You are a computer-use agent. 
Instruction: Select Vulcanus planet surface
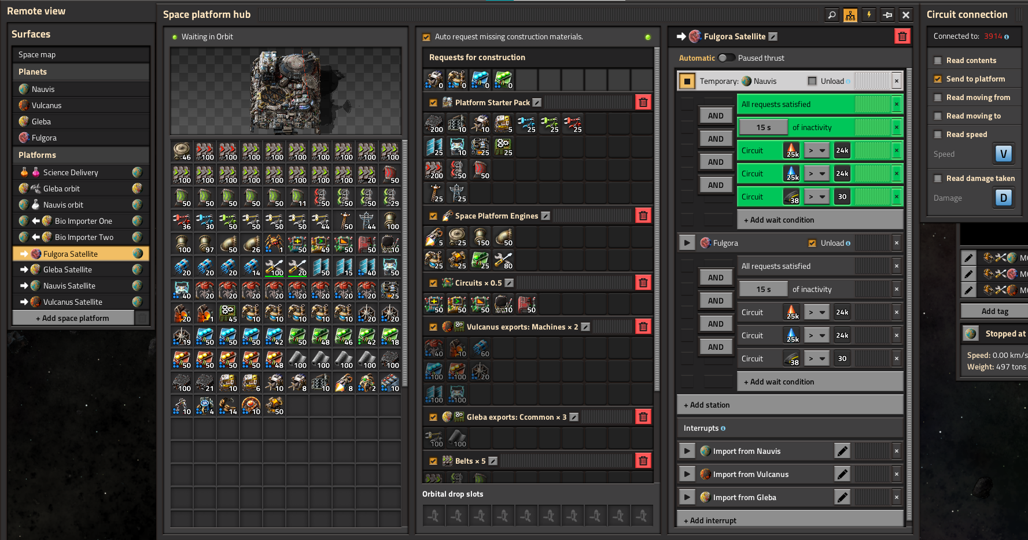pos(80,105)
